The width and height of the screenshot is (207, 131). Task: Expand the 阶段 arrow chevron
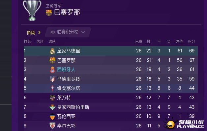click(39, 32)
